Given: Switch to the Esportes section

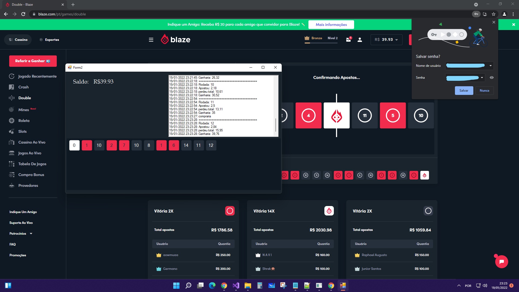Looking at the screenshot, I should 49,40.
